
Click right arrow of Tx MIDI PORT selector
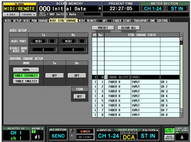click(46, 41)
